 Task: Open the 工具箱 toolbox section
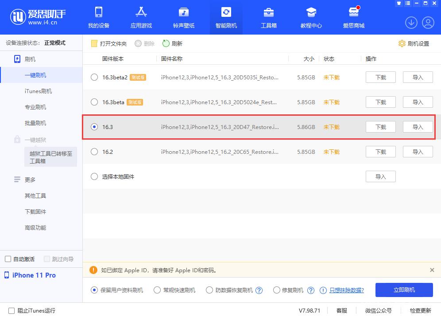(x=268, y=17)
